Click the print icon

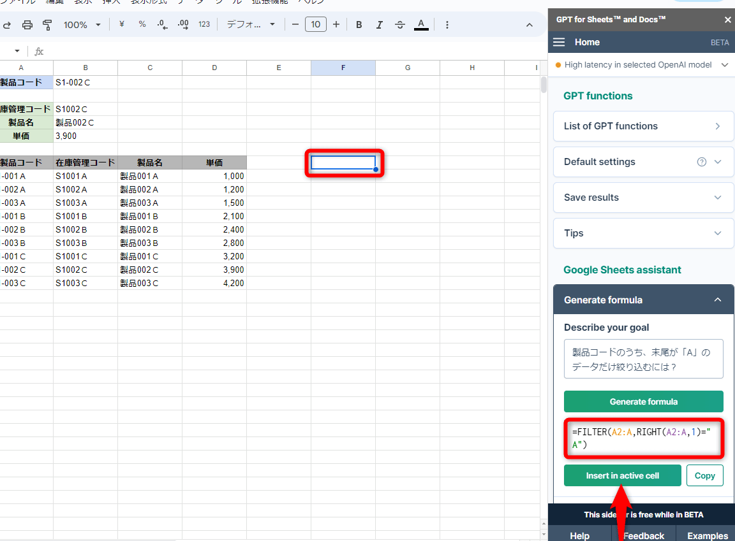[27, 25]
